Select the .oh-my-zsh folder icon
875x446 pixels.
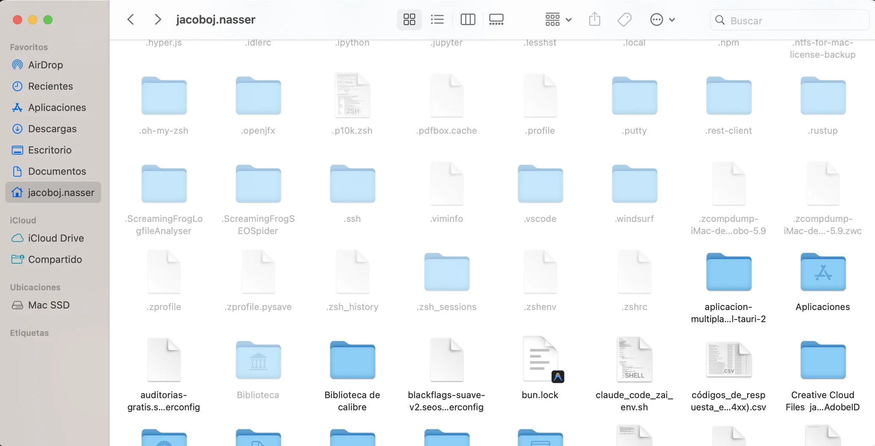pyautogui.click(x=164, y=96)
